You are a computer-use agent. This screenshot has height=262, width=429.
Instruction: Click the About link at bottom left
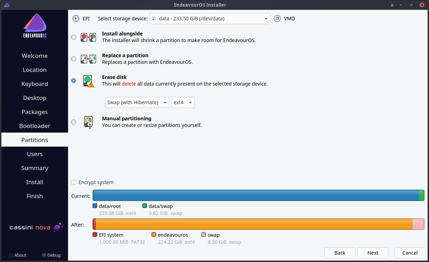coord(18,255)
